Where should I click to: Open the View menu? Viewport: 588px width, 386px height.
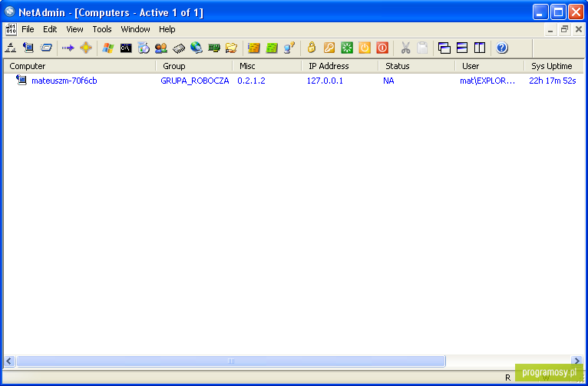coord(74,29)
